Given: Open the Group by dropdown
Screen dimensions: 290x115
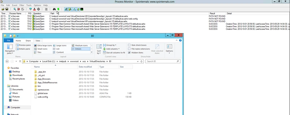Looking at the screenshot, I should point(110,45).
